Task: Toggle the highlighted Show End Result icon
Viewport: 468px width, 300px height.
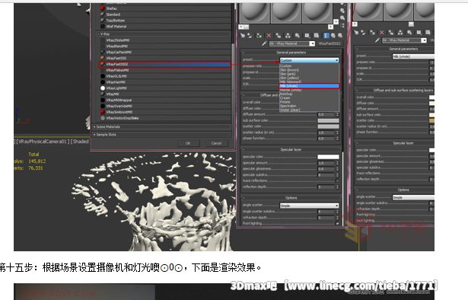Action: point(326,36)
